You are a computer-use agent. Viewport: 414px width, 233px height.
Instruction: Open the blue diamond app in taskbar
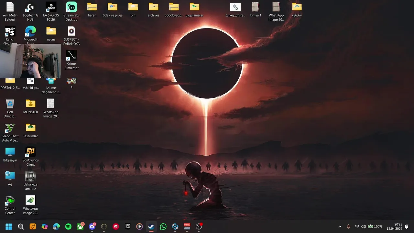pyautogui.click(x=175, y=227)
